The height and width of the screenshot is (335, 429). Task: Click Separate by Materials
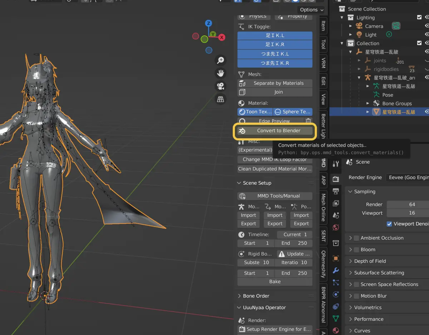coord(275,83)
